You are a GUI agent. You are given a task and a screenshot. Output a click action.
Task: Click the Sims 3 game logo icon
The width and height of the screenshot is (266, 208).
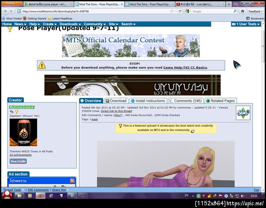pos(243,113)
